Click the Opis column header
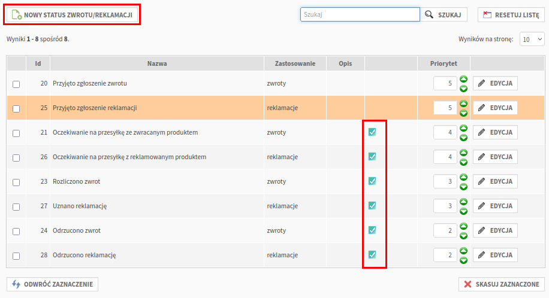 [345, 63]
